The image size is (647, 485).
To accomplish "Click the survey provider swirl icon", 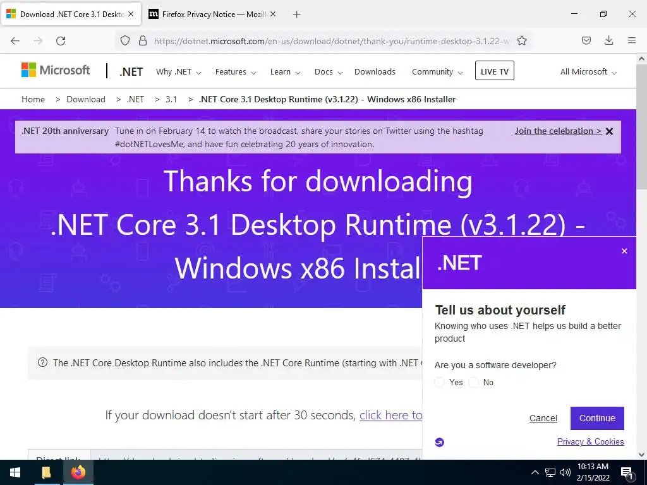I will tap(440, 442).
